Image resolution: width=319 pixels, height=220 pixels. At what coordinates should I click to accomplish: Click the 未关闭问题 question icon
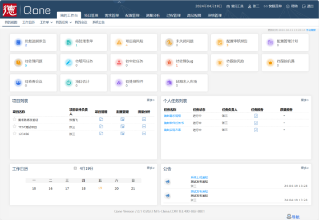[x=169, y=42]
